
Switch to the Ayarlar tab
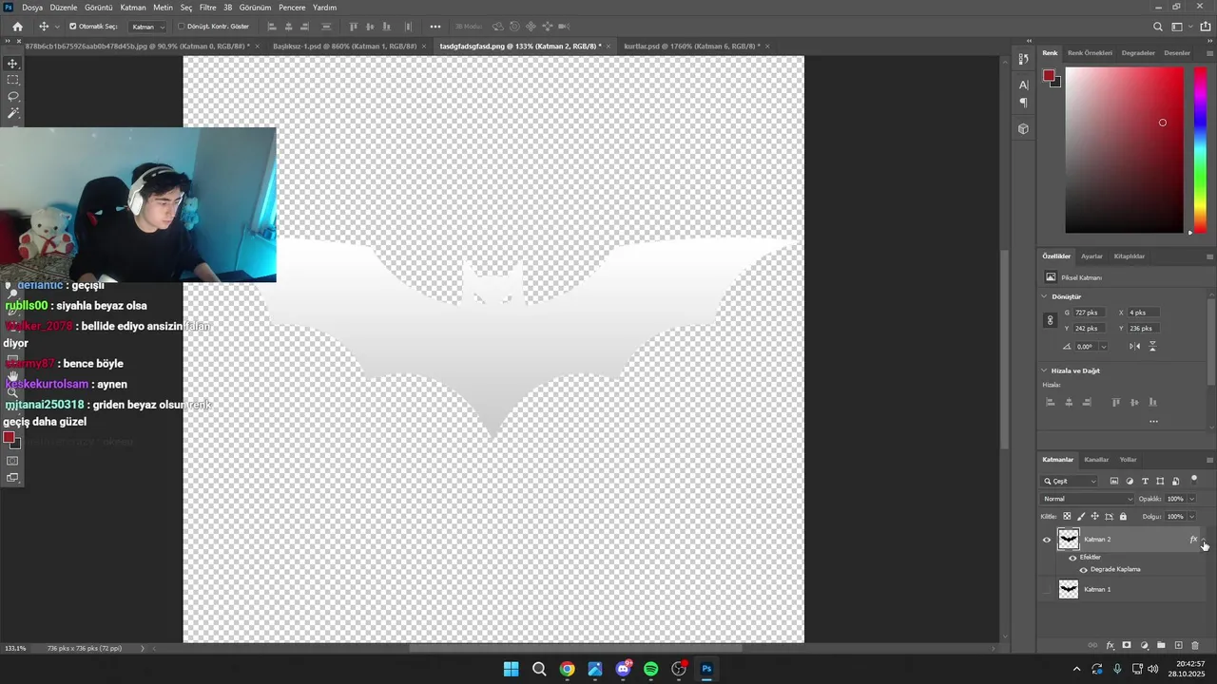tap(1091, 256)
